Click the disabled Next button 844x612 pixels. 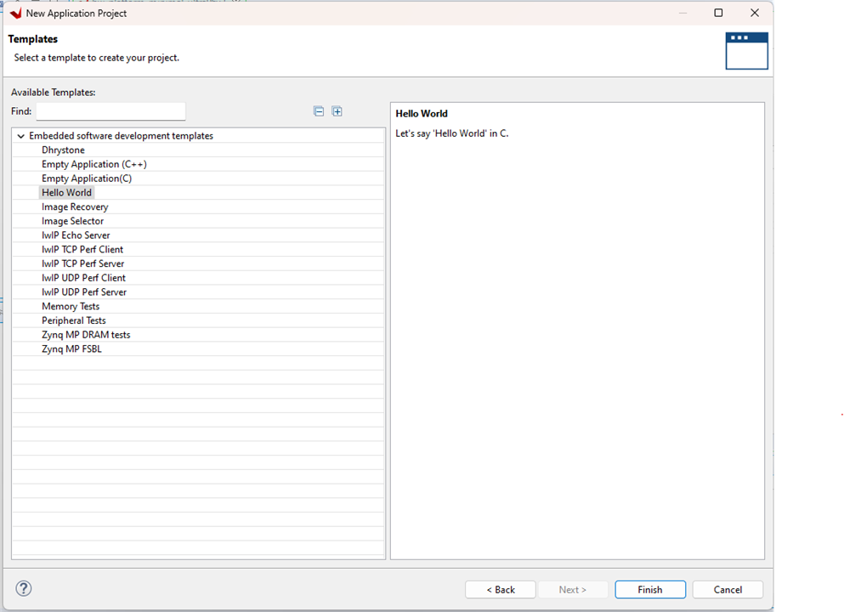click(573, 589)
